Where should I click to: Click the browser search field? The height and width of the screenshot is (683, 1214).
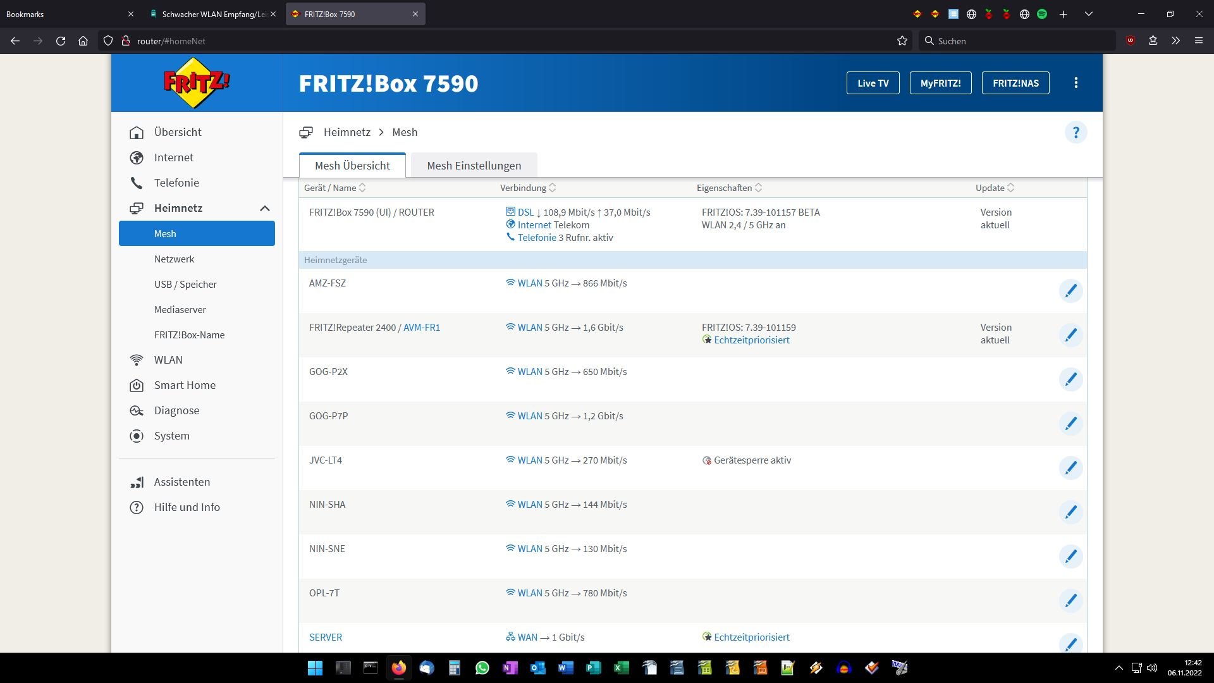coord(1018,41)
